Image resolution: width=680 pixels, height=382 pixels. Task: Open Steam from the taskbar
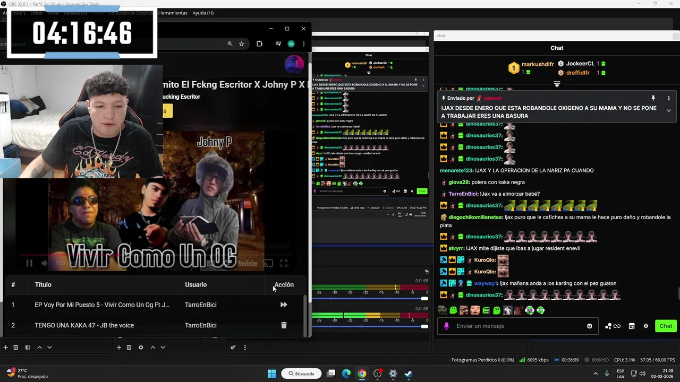[x=408, y=374]
